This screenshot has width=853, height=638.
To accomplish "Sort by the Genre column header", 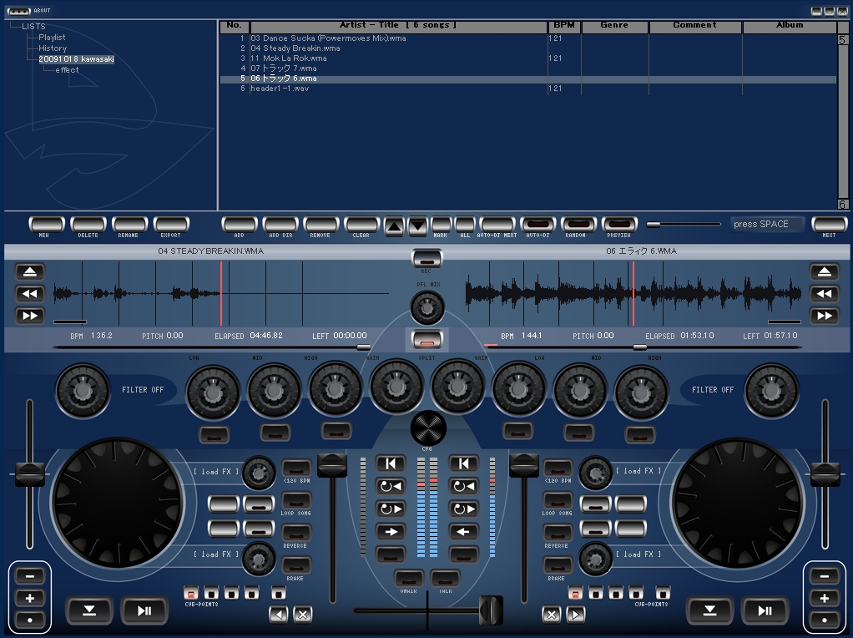I will (x=614, y=26).
